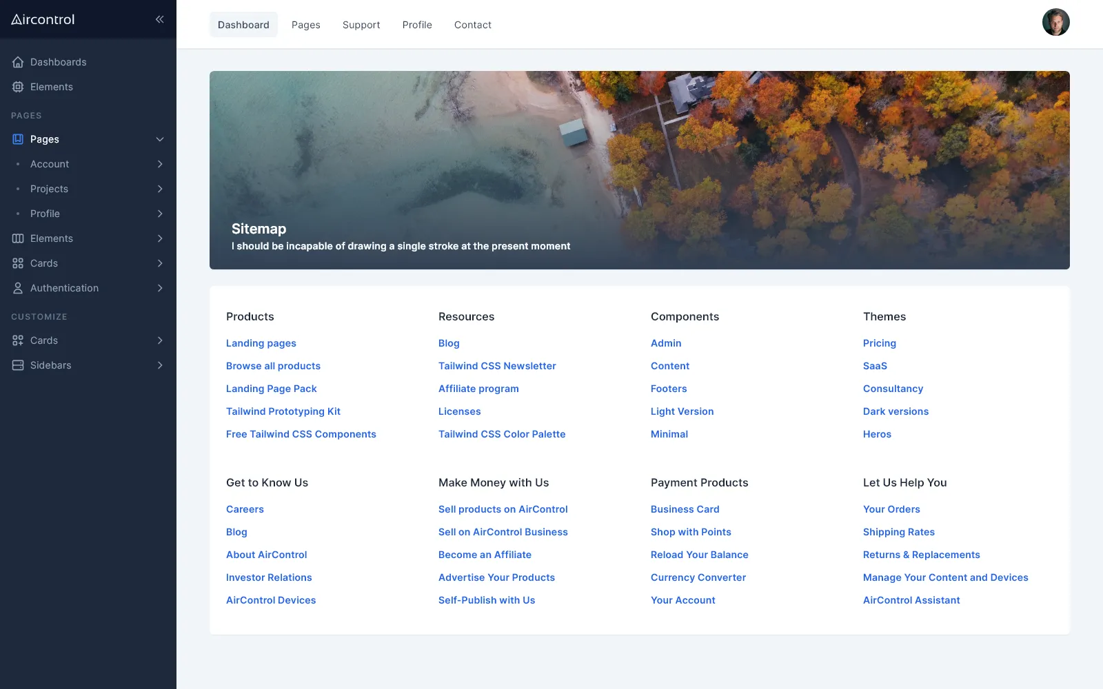This screenshot has width=1103, height=689.
Task: Expand the Projects submenu arrow
Action: pos(160,189)
